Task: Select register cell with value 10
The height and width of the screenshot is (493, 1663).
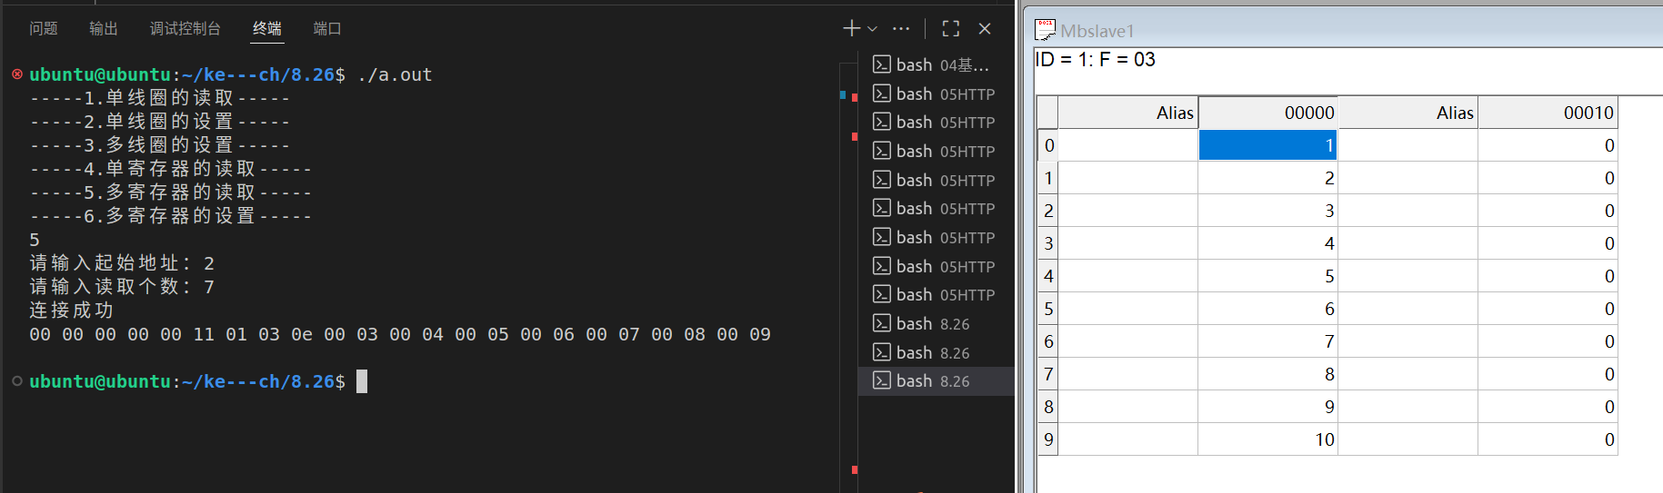Action: pos(1267,439)
